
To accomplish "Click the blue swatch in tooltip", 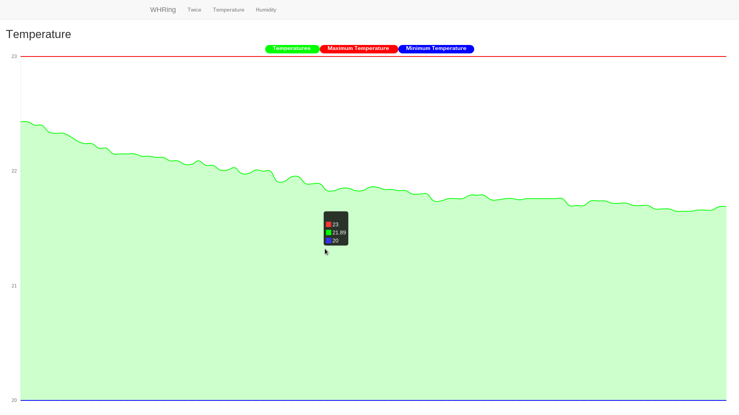I will [329, 241].
